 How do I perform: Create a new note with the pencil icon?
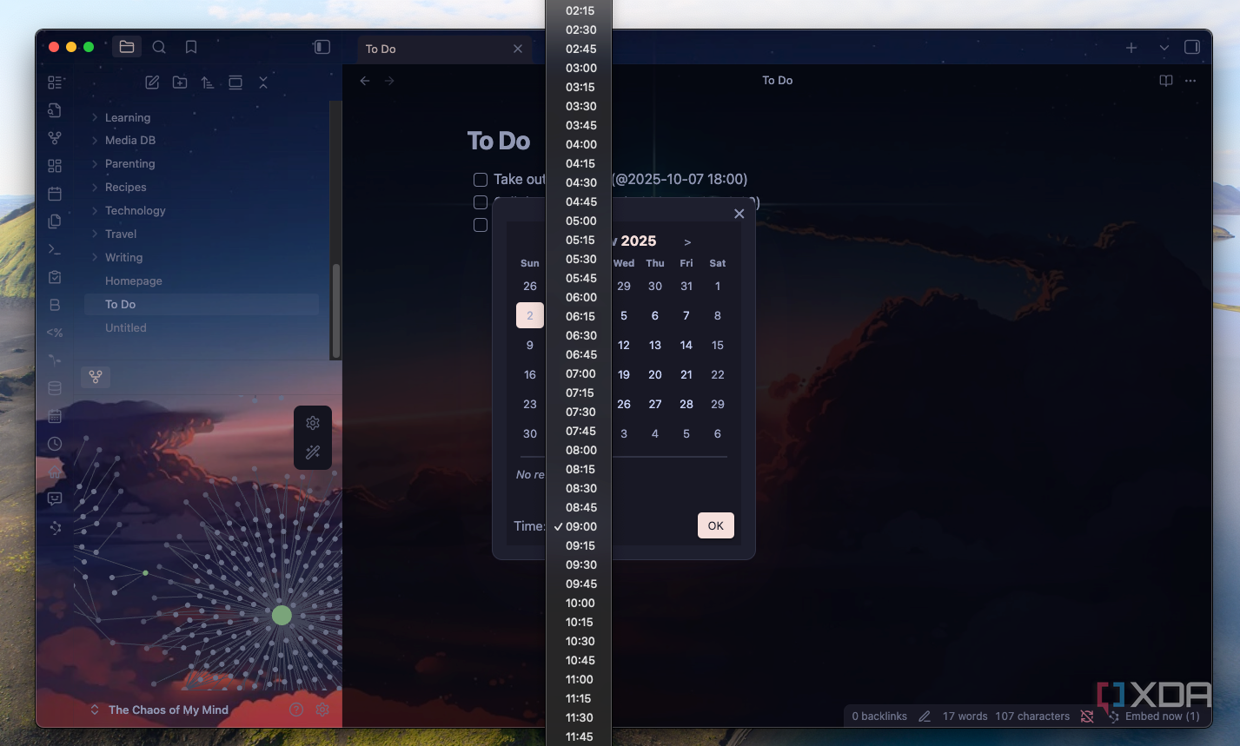152,83
